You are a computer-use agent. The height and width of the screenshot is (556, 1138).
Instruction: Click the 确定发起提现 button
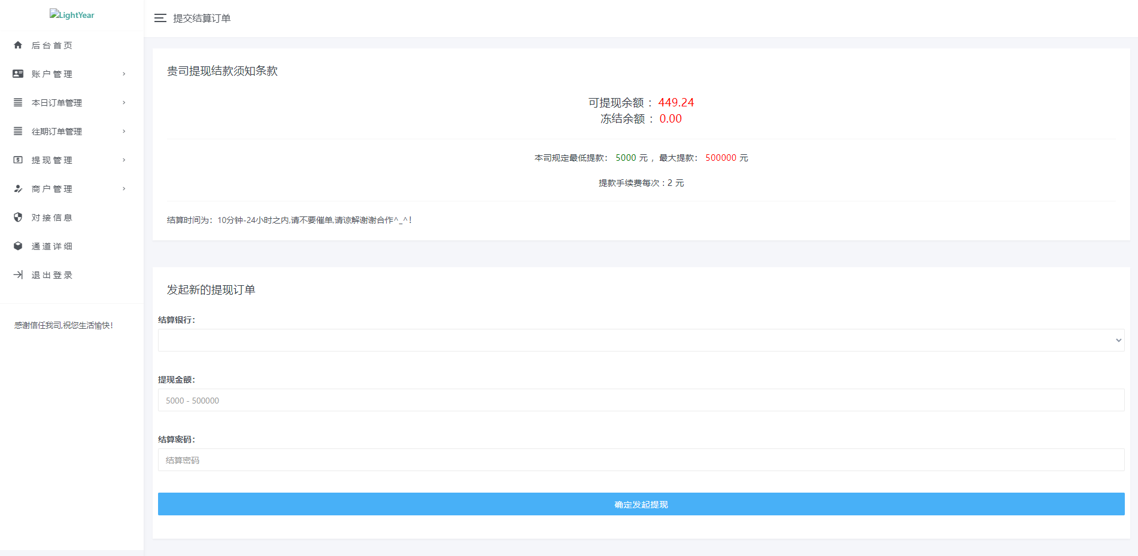(640, 504)
